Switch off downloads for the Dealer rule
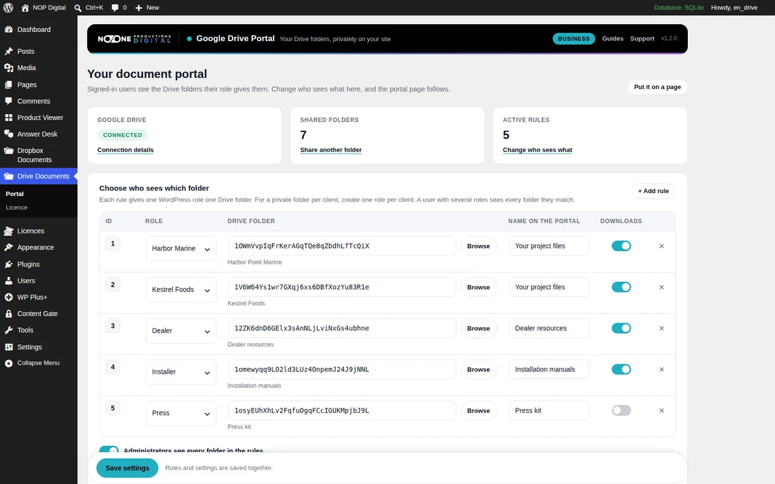This screenshot has height=484, width=775. click(x=621, y=328)
